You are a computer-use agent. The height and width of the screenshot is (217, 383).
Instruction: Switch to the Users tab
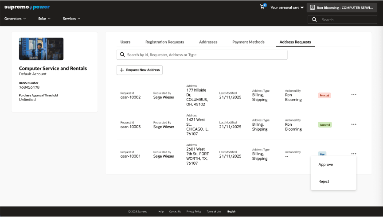point(125,42)
